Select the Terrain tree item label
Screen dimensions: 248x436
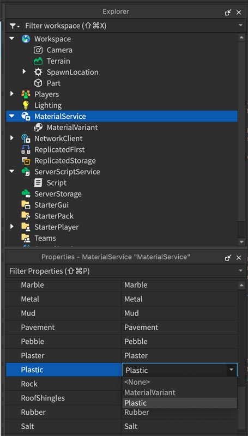tap(58, 61)
